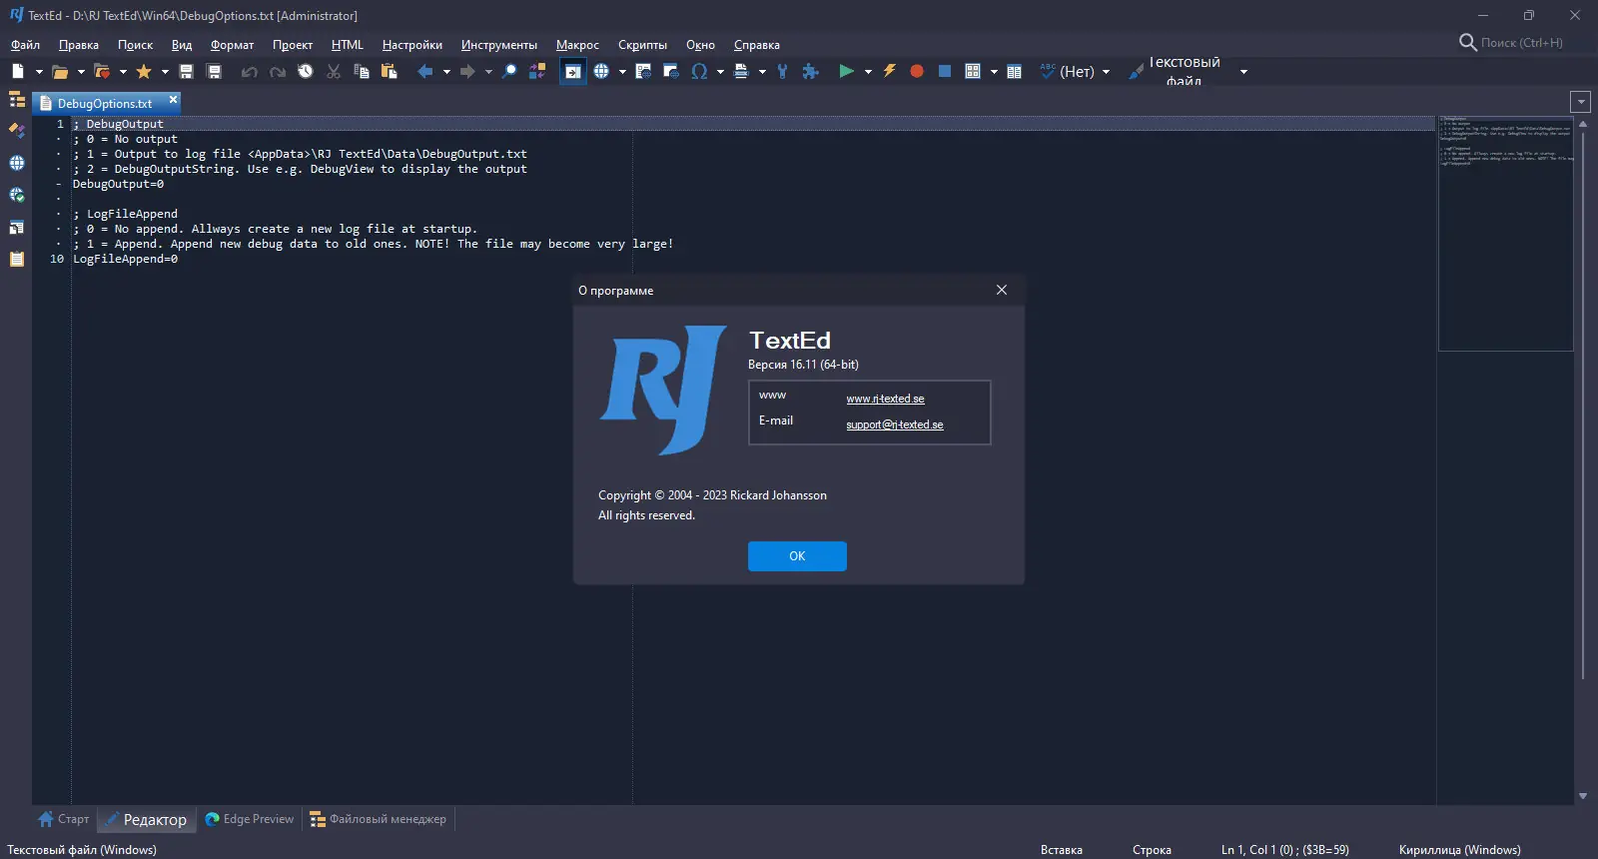This screenshot has height=859, width=1598.
Task: Open the Скрипты menu
Action: point(642,44)
